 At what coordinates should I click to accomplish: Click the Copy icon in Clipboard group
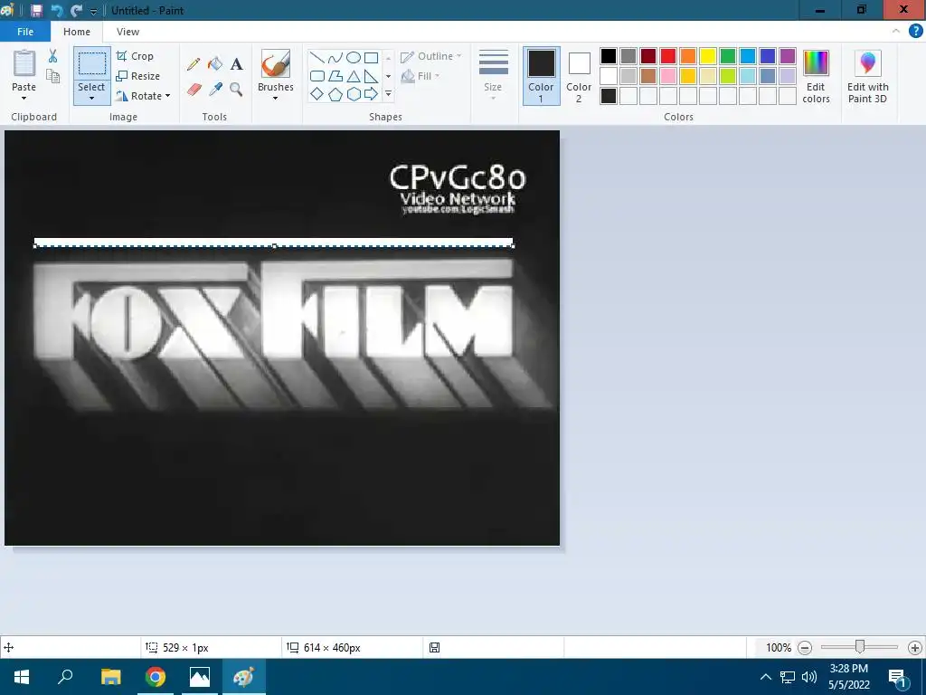coord(52,76)
